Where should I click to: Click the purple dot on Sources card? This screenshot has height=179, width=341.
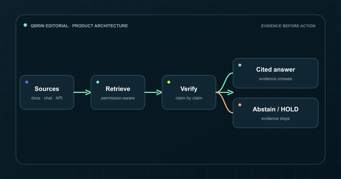click(27, 82)
